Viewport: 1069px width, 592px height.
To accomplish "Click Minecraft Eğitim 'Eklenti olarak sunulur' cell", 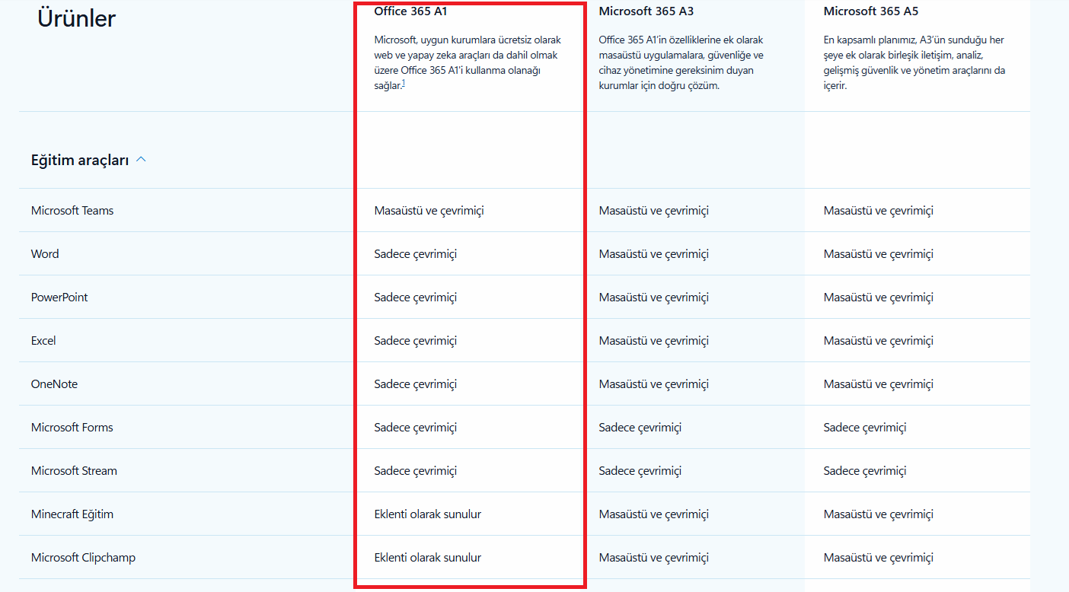I will tap(427, 514).
